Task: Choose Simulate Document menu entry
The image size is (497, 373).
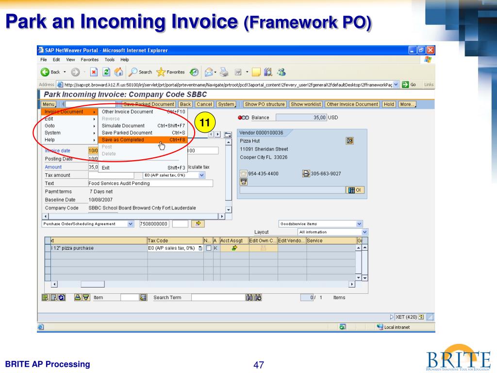Action: point(143,126)
